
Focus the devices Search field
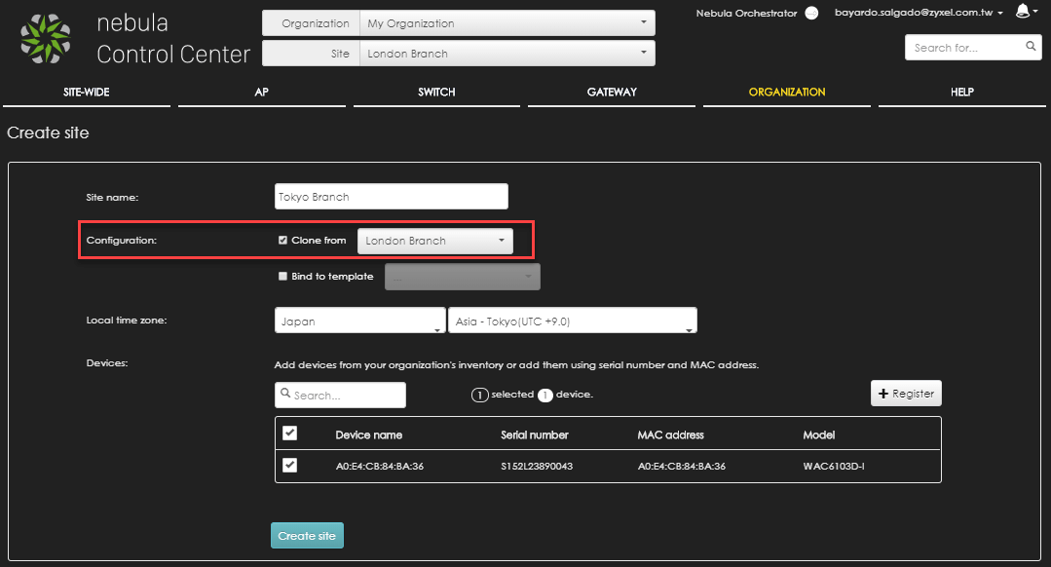coord(341,395)
